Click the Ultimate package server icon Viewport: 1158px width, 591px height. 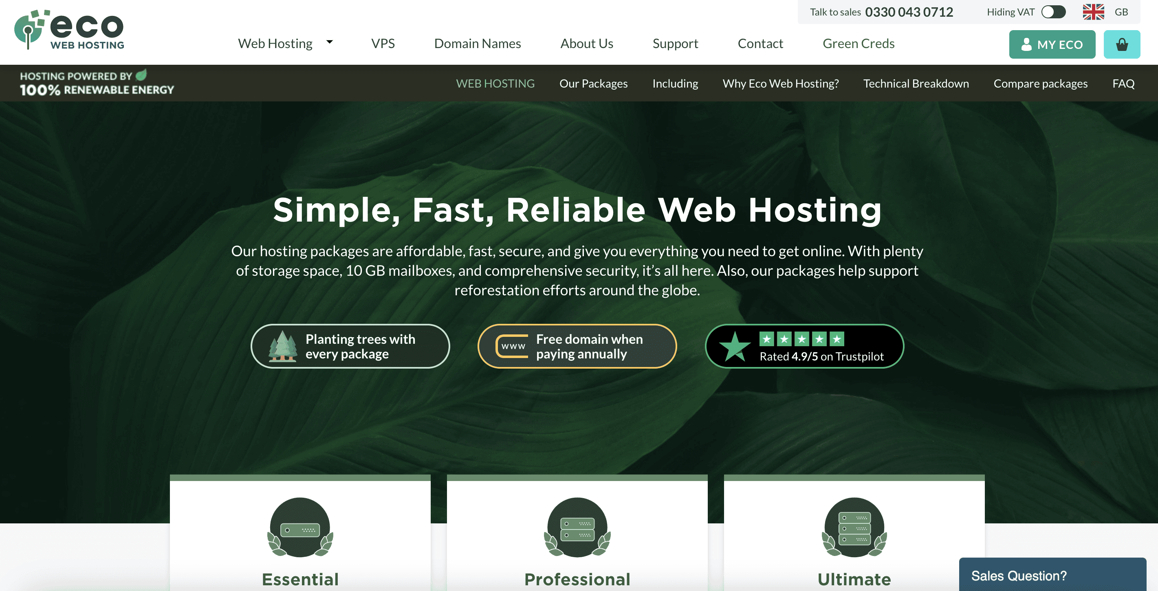(854, 527)
